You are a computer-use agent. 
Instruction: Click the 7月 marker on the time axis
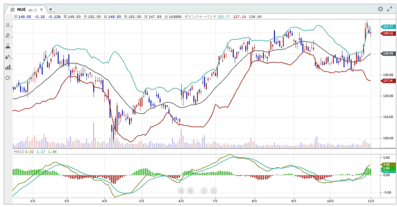tap(215, 201)
